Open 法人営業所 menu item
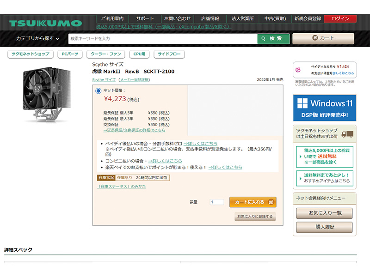Viewport: 370px width, 277px height. point(242,18)
